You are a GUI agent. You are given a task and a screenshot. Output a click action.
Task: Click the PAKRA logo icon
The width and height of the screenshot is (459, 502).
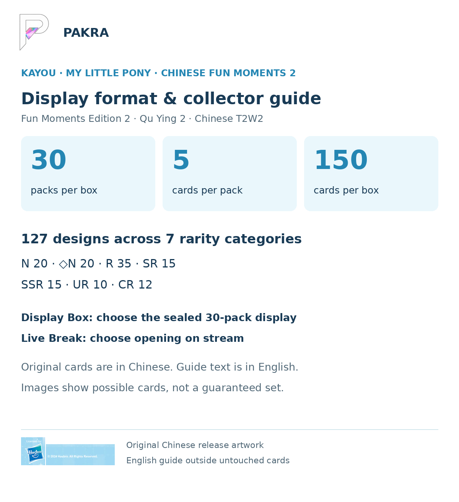point(34,32)
